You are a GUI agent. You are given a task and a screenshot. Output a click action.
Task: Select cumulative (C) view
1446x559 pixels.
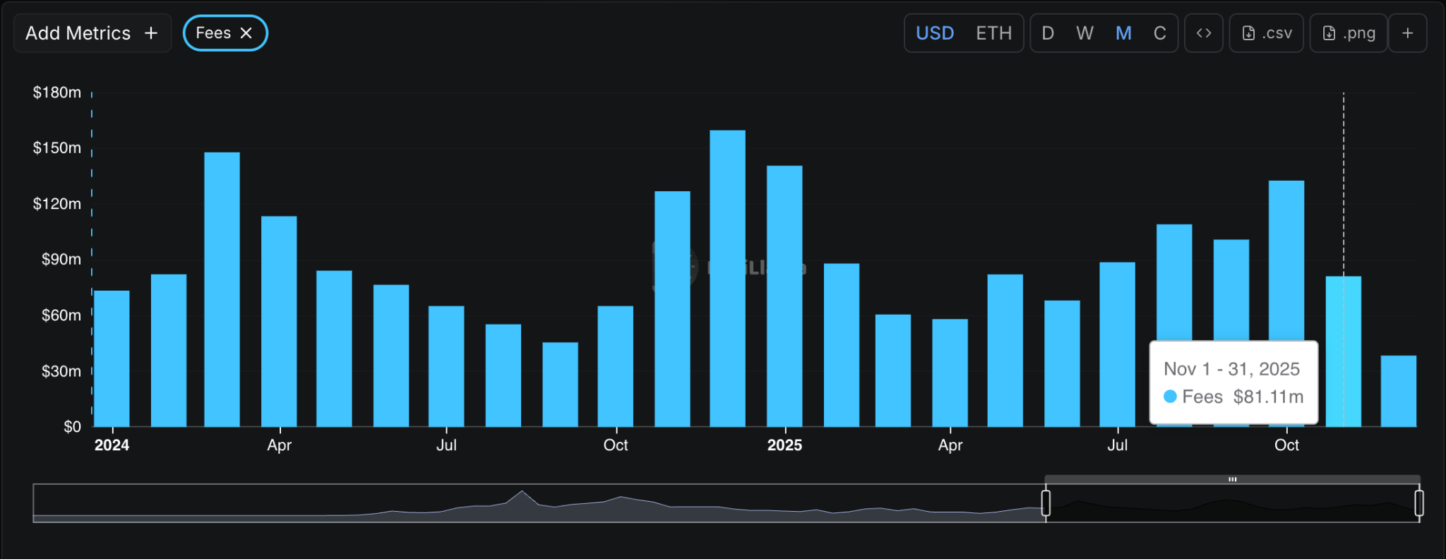(1159, 33)
